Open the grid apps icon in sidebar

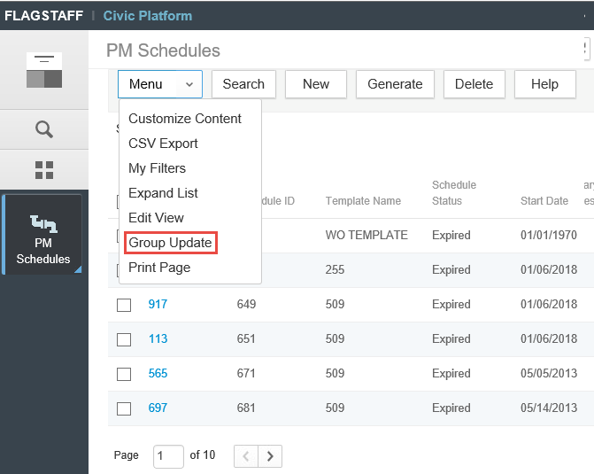click(x=44, y=170)
